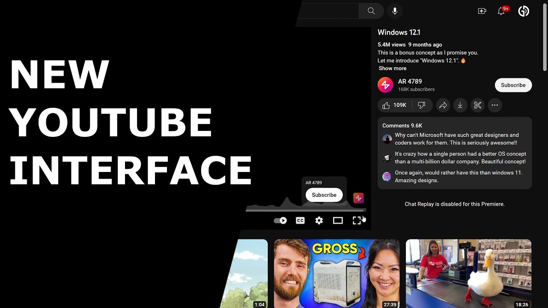Screen dimensions: 548x308
Task: Start voice search with the microphone
Action: pos(395,11)
